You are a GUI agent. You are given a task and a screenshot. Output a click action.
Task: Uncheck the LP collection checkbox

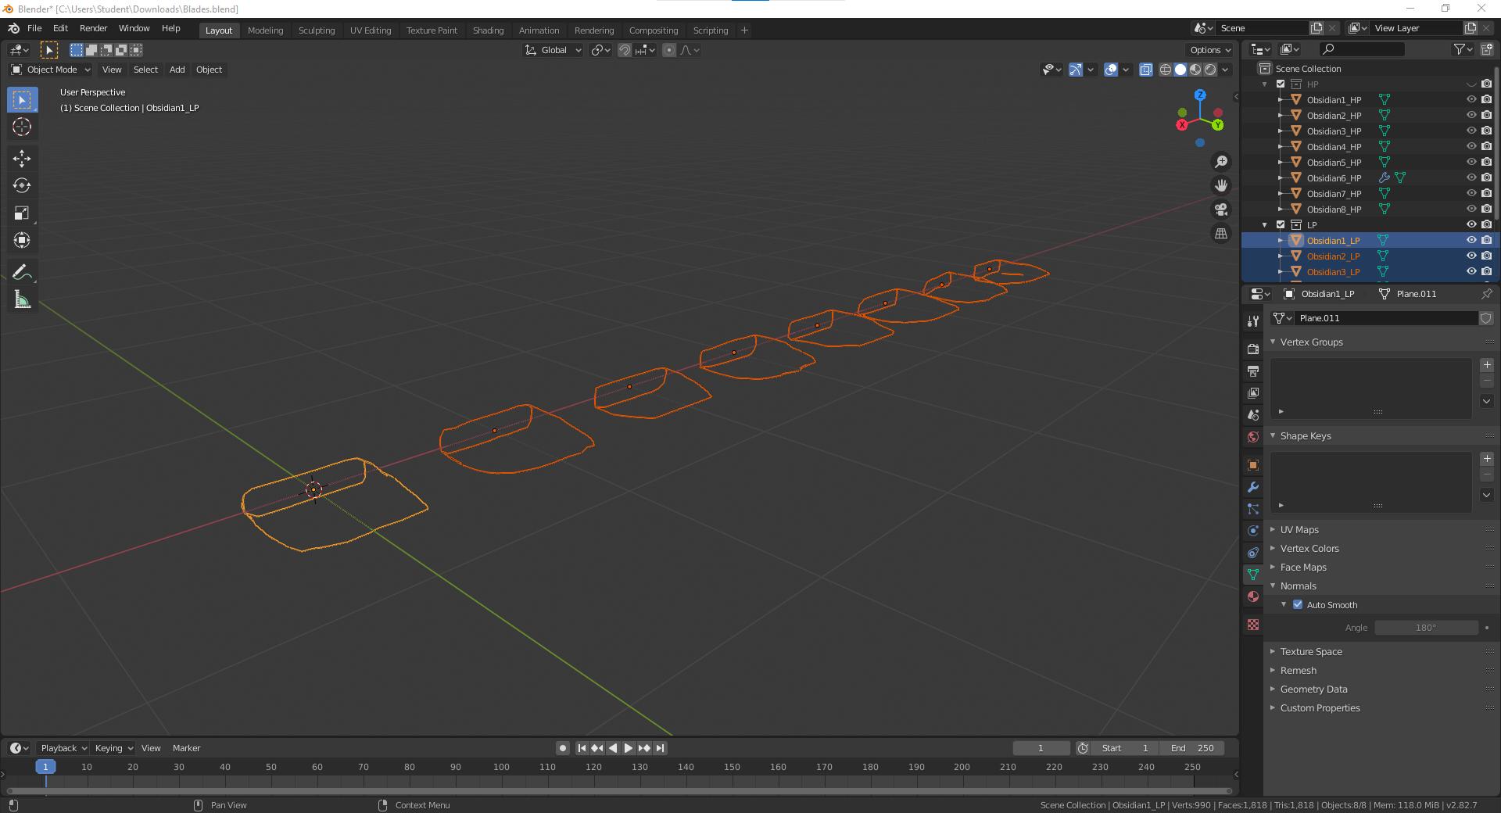[1281, 224]
